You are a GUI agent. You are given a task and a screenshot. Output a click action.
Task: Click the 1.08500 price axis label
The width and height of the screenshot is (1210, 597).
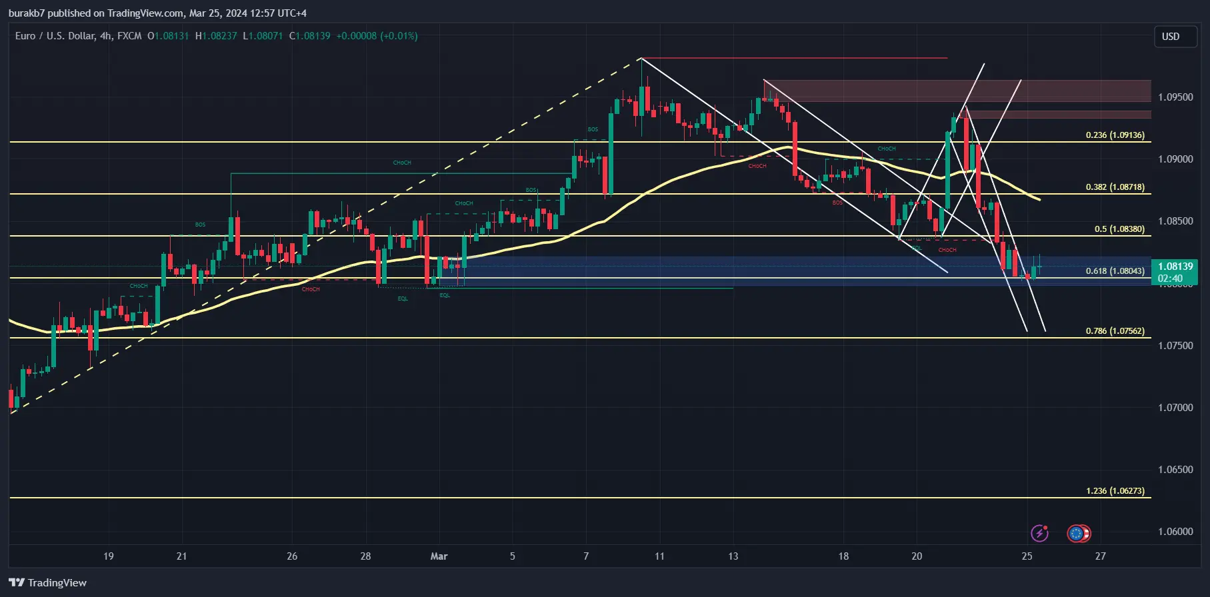point(1175,221)
